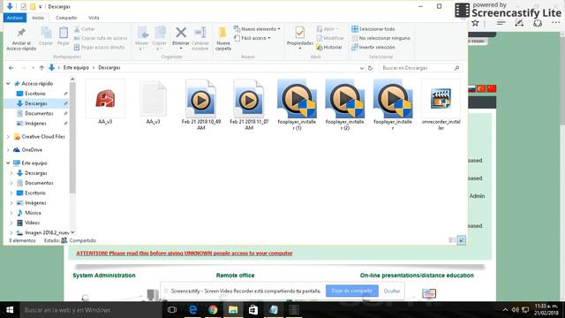Click the Propiedades icon
The image size is (565, 318).
pyautogui.click(x=300, y=34)
